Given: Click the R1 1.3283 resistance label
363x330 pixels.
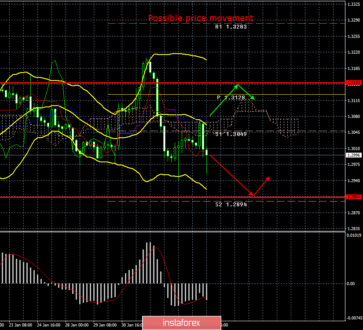Looking at the screenshot, I should (x=231, y=27).
